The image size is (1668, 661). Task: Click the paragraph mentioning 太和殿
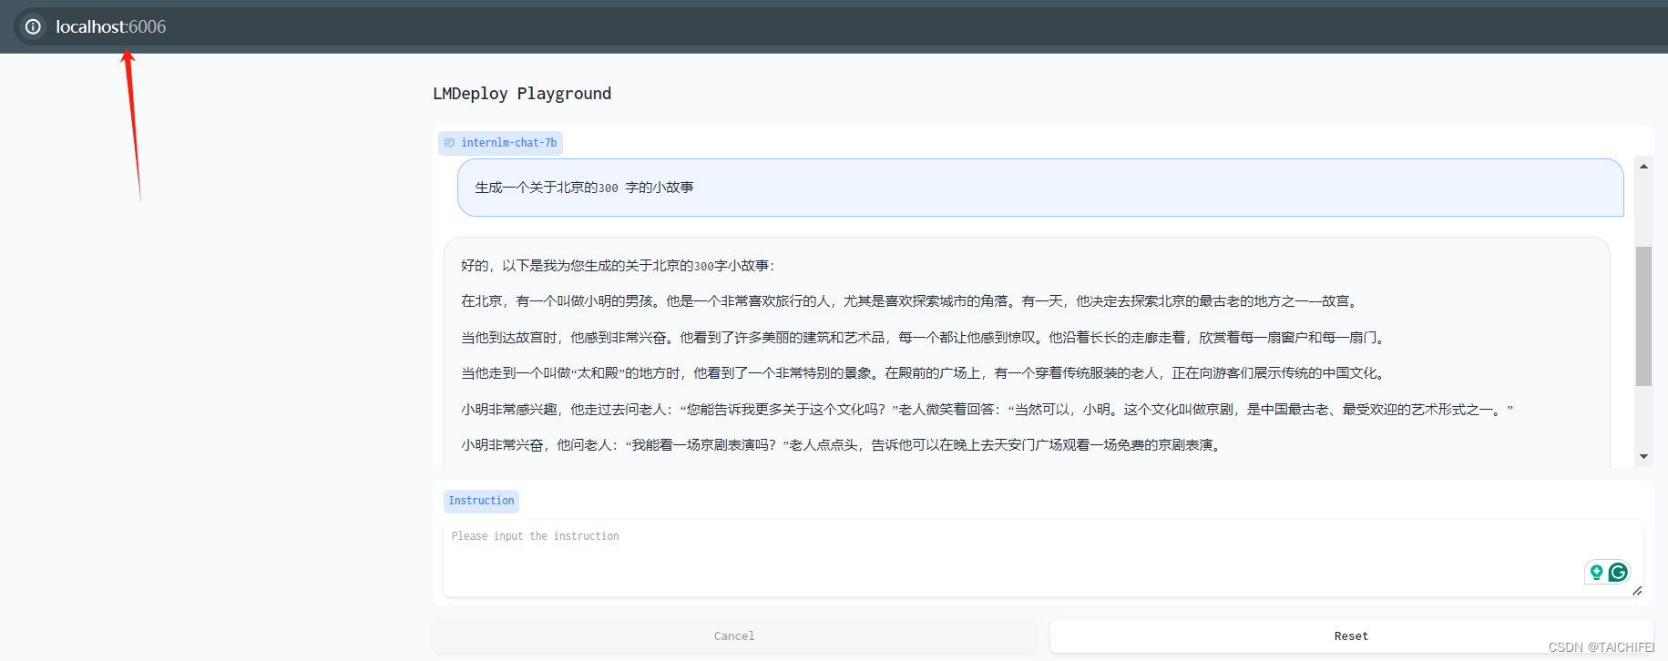(x=926, y=373)
